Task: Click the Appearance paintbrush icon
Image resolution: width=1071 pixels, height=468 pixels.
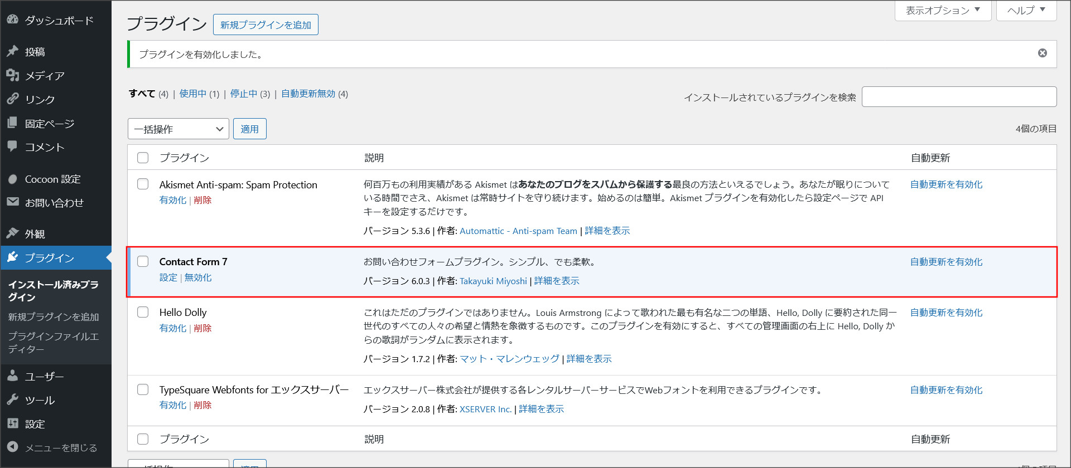Action: 12,233
